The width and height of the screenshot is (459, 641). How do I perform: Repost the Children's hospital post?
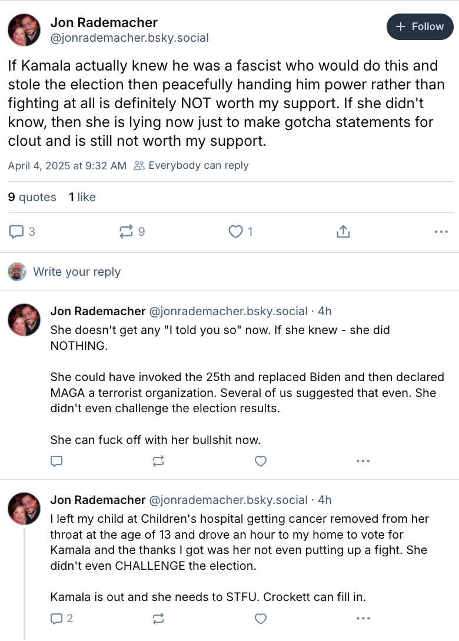(x=158, y=618)
